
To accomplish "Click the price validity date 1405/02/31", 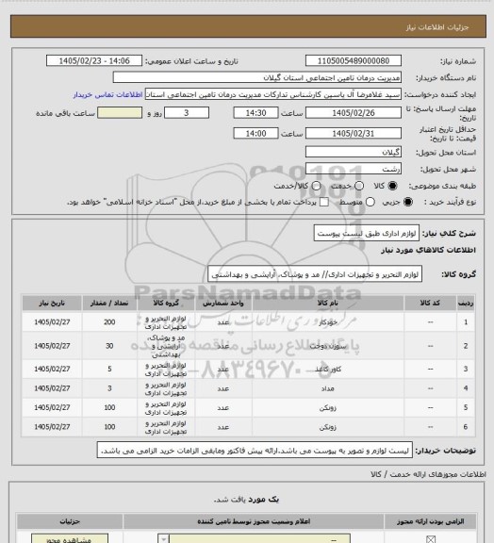I will 354,133.
